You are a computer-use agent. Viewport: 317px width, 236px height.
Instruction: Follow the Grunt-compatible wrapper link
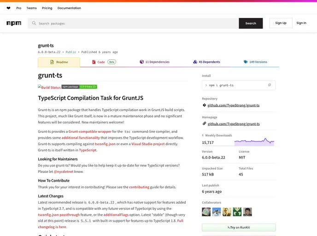(x=90, y=131)
